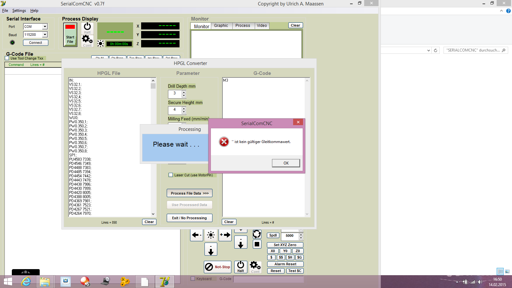Click the Spdl button

[x=273, y=235]
